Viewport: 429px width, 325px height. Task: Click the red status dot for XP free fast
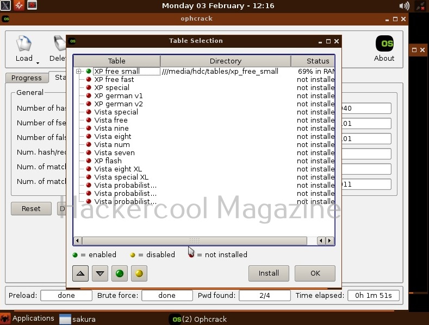click(x=89, y=79)
